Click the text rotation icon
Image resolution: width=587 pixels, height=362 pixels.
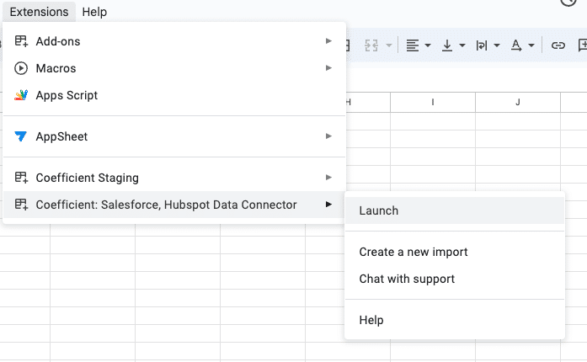coord(516,45)
